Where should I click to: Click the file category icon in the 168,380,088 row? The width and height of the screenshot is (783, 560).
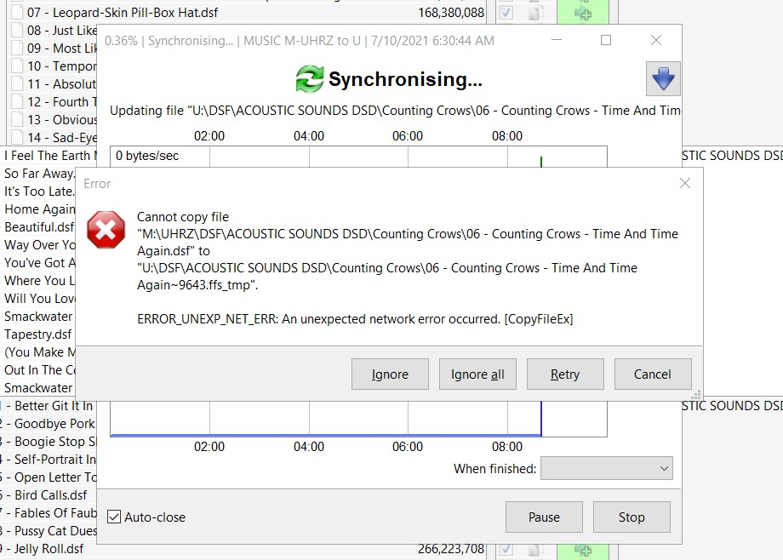(x=536, y=13)
